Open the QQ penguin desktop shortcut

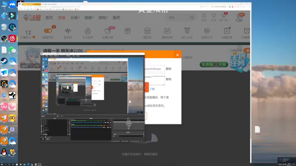point(4,152)
